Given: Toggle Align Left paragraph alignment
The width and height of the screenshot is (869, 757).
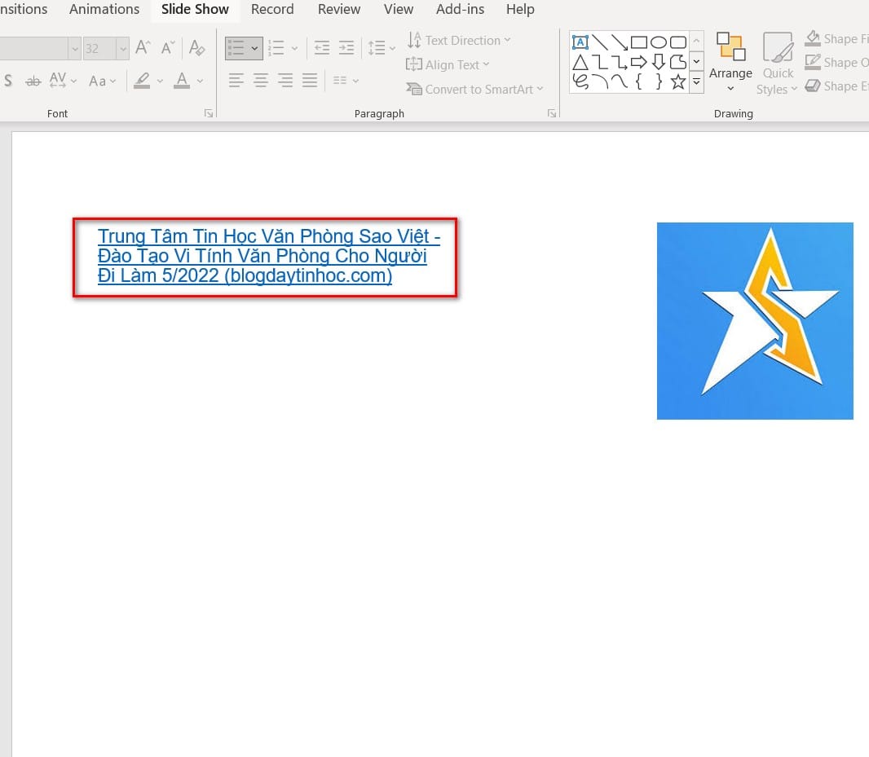Looking at the screenshot, I should [236, 81].
